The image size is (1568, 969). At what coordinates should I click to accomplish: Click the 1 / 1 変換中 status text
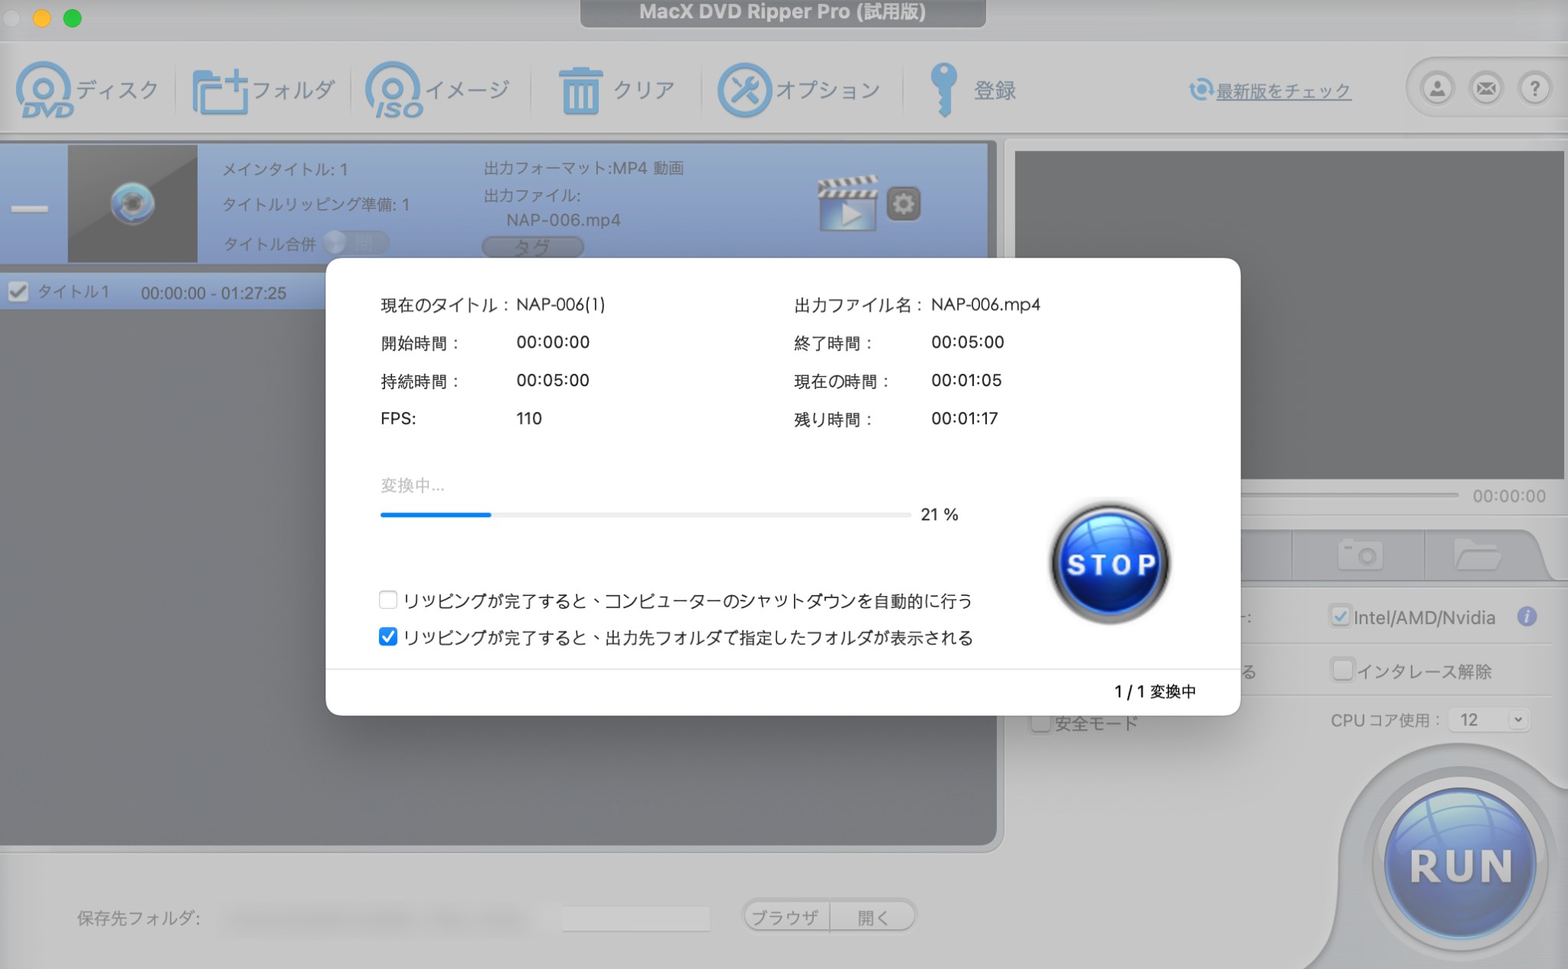1155,692
